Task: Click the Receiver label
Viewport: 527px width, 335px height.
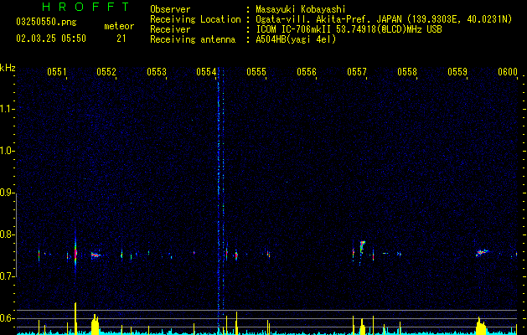Action: (x=170, y=29)
